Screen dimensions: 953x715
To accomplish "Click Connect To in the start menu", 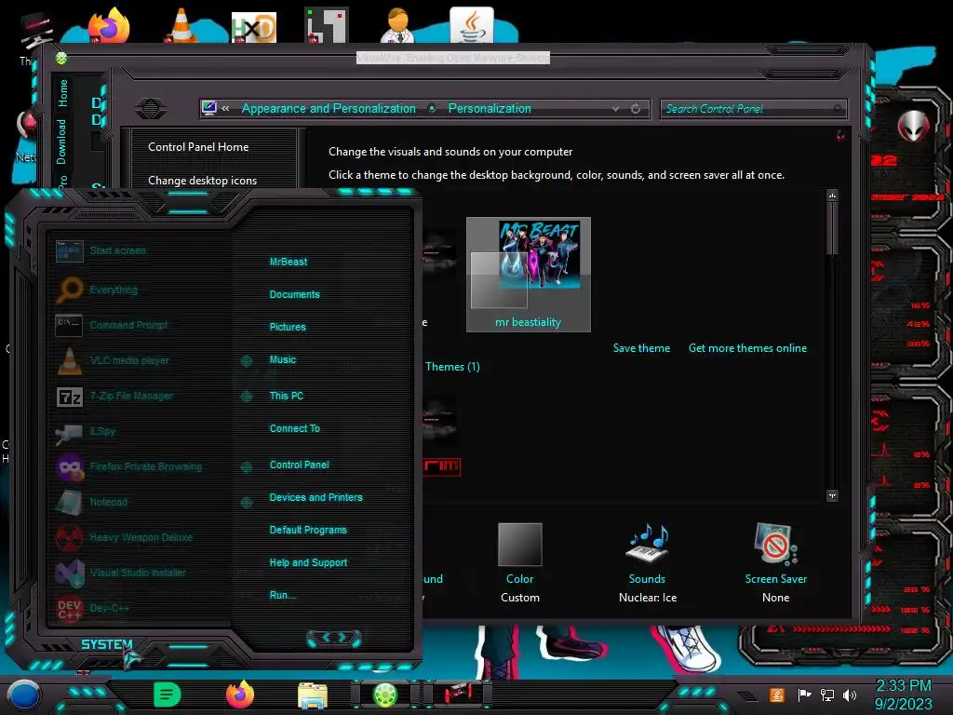I will coord(294,428).
